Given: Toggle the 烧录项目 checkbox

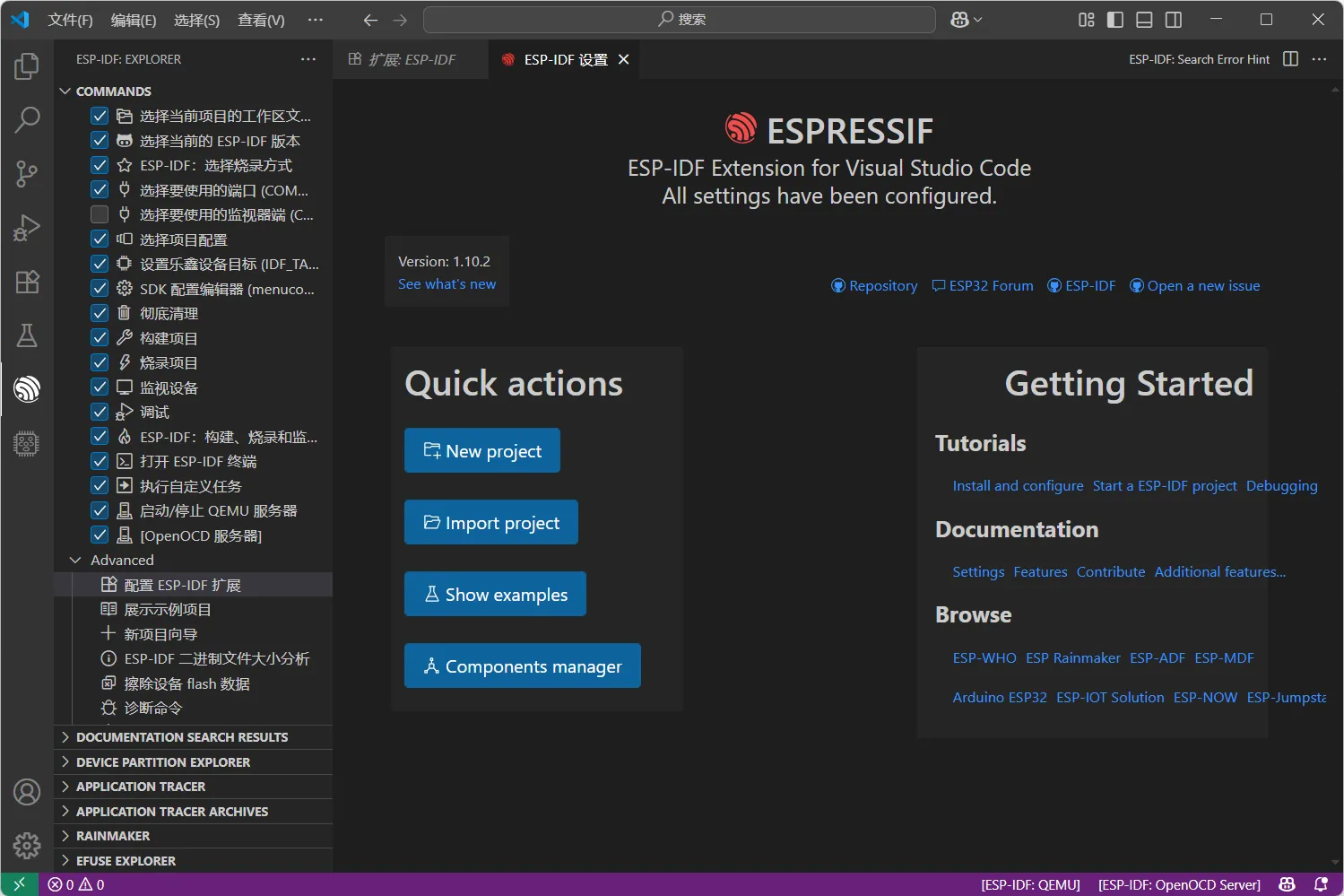Looking at the screenshot, I should [100, 362].
